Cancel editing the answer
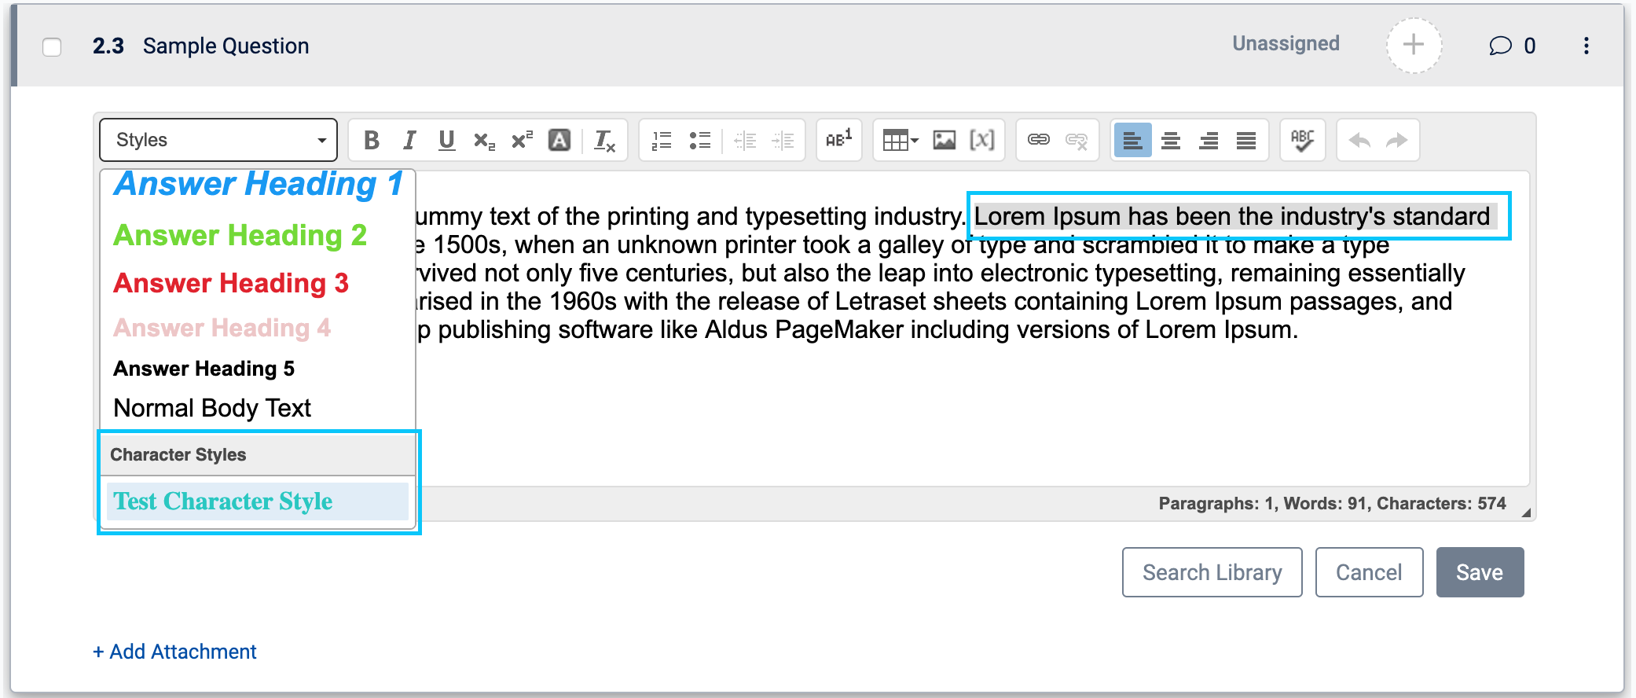The image size is (1636, 698). coord(1369,572)
